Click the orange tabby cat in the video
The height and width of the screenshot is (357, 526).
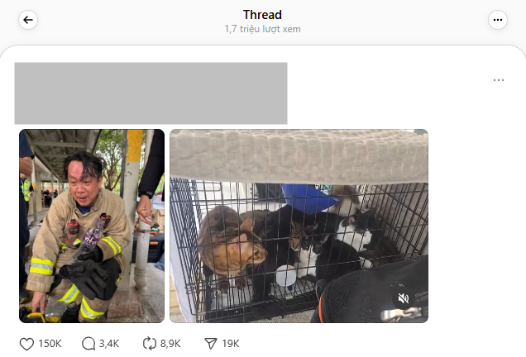(x=232, y=243)
